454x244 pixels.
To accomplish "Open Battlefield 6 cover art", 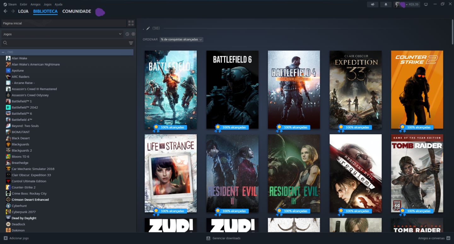I will [x=232, y=90].
